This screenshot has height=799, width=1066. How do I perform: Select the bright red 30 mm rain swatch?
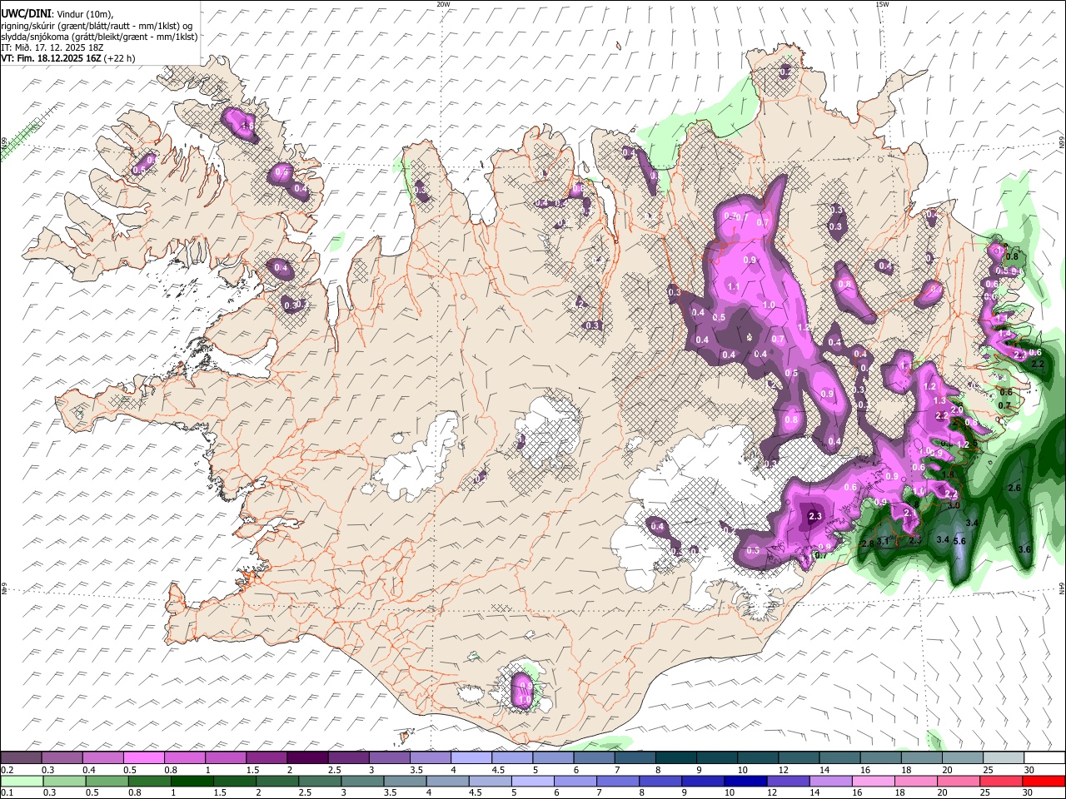point(1043,781)
